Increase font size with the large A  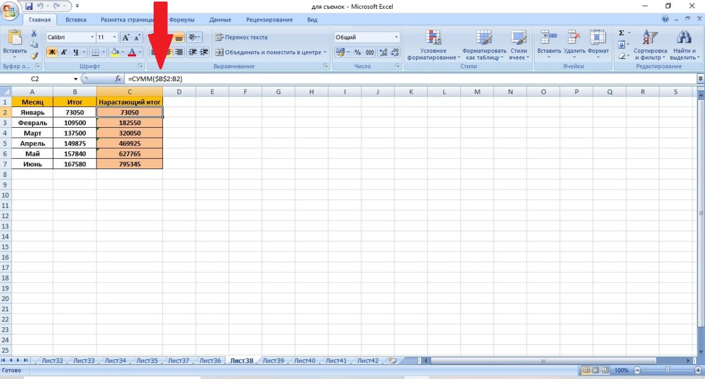[126, 37]
